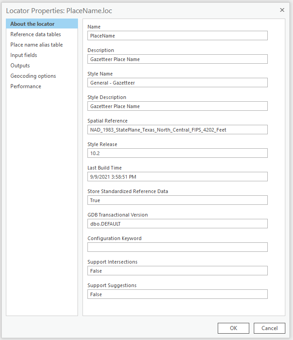Screen dimensions: 293x340
Task: Click the Spatial Reference field
Action: pyautogui.click(x=177, y=130)
